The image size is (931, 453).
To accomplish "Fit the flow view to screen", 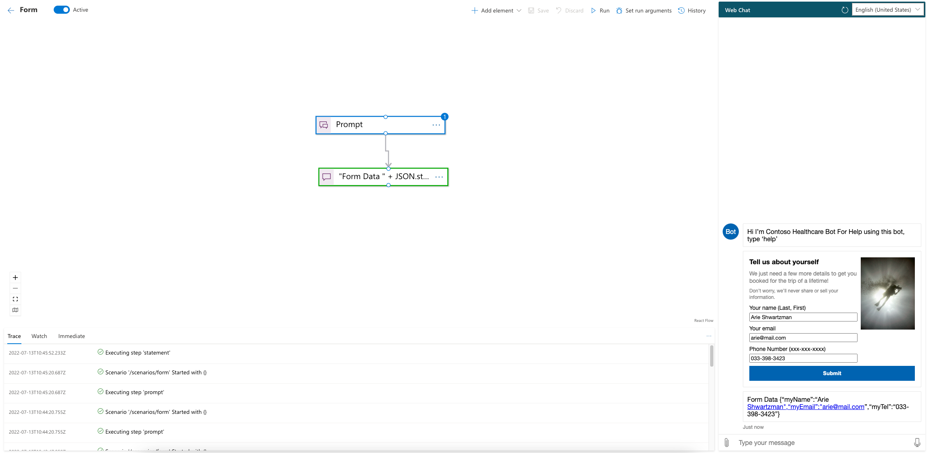I will coord(15,299).
